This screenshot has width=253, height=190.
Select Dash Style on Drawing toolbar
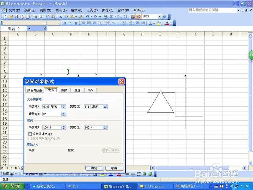[133, 174]
